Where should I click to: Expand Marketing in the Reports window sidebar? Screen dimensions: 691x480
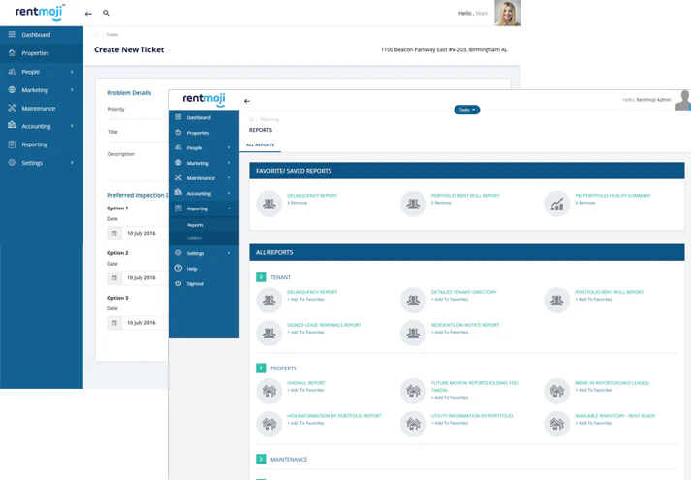point(229,163)
